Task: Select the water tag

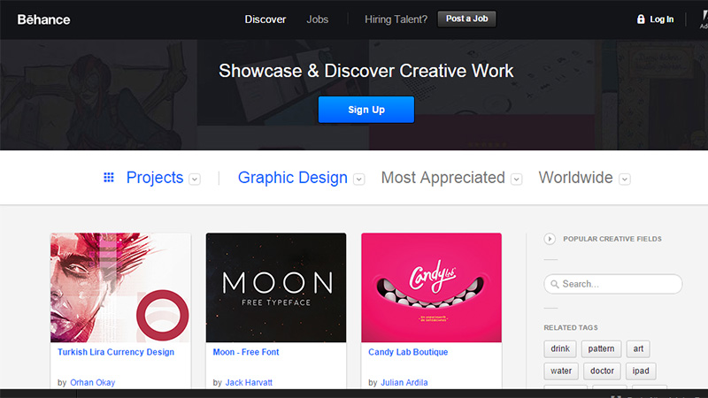Action: click(x=561, y=371)
